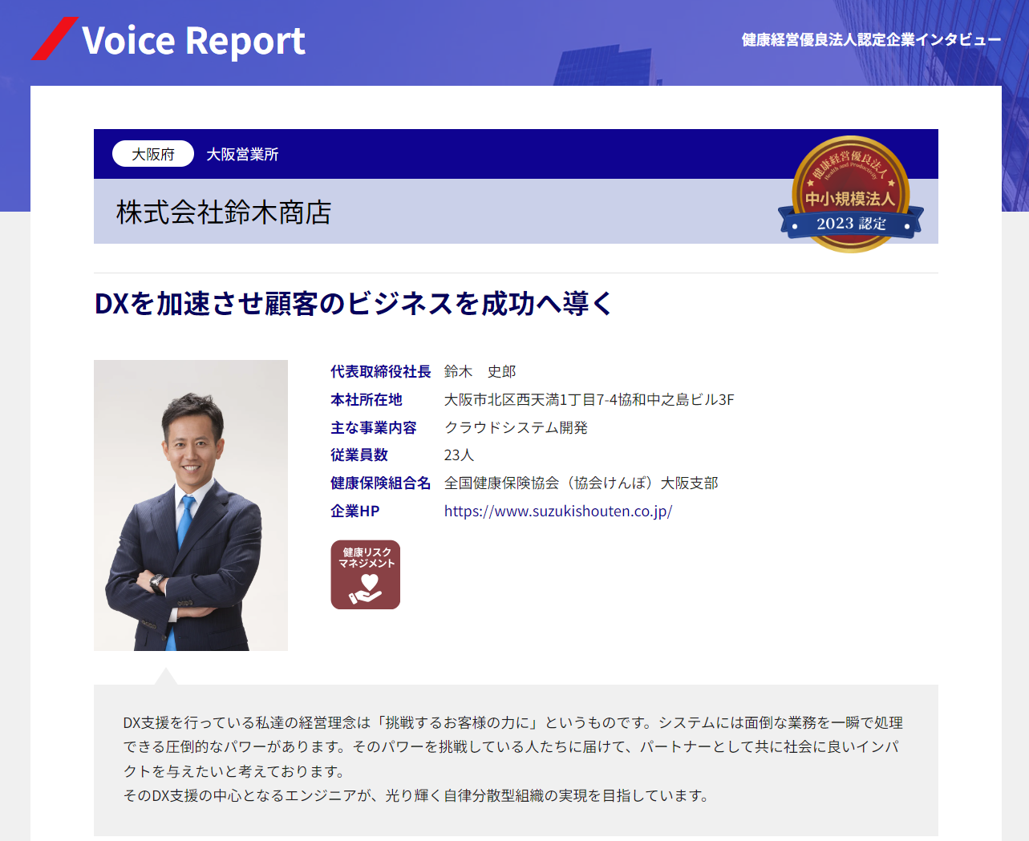1029x841 pixels.
Task: Click the red slash Voice Report logo icon
Action: [x=55, y=38]
